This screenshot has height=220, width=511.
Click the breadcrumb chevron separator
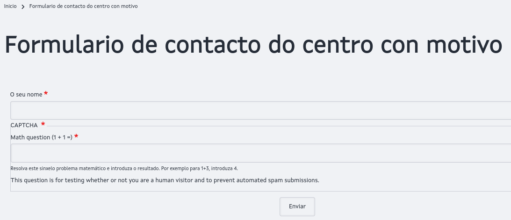23,7
